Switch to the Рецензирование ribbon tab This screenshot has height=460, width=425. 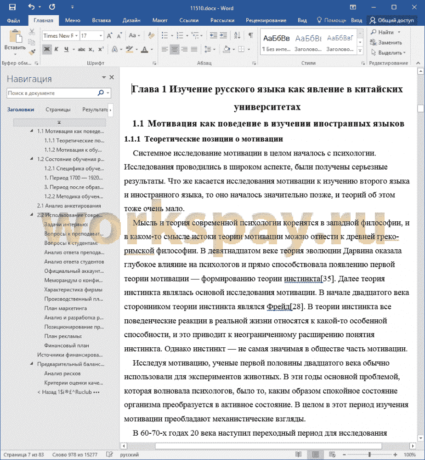(x=266, y=20)
